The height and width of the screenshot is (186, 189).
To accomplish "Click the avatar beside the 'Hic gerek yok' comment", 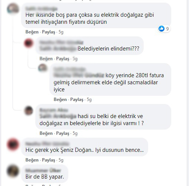I will coord(13,144).
